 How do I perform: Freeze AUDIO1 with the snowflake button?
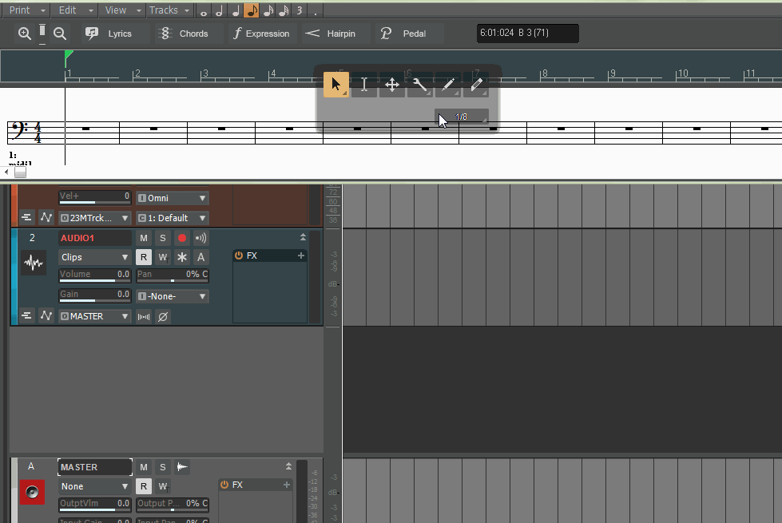tap(181, 257)
